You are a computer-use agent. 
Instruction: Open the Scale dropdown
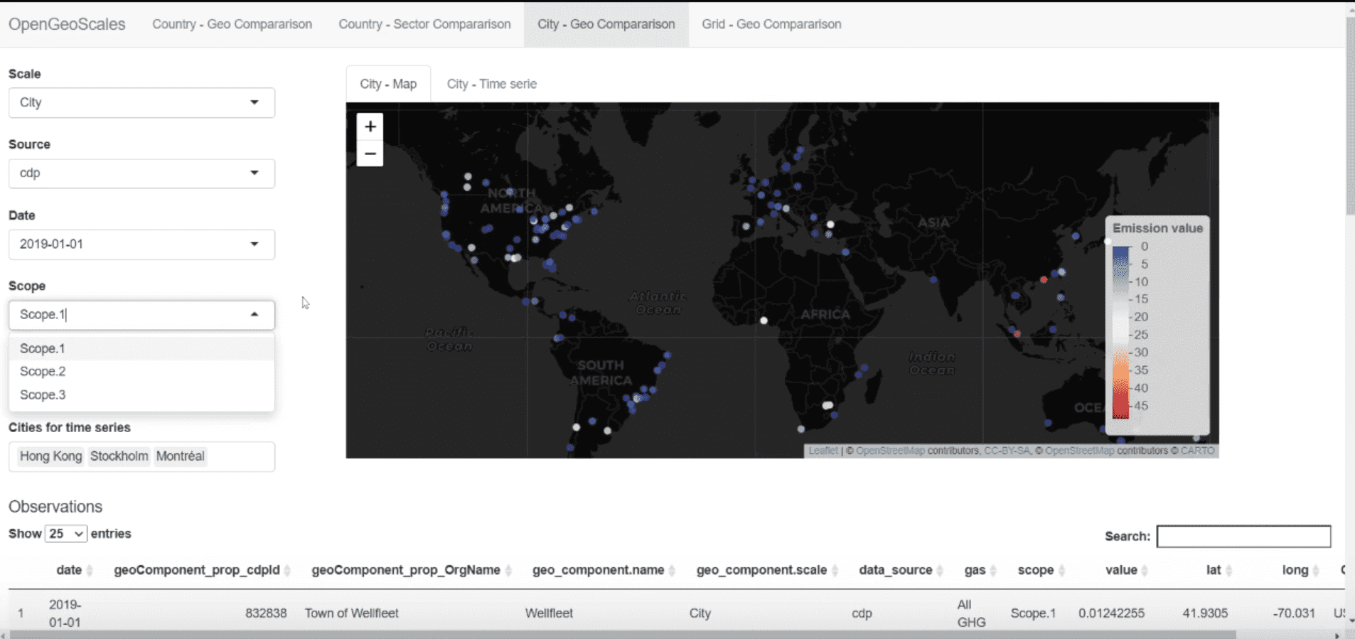pos(141,102)
